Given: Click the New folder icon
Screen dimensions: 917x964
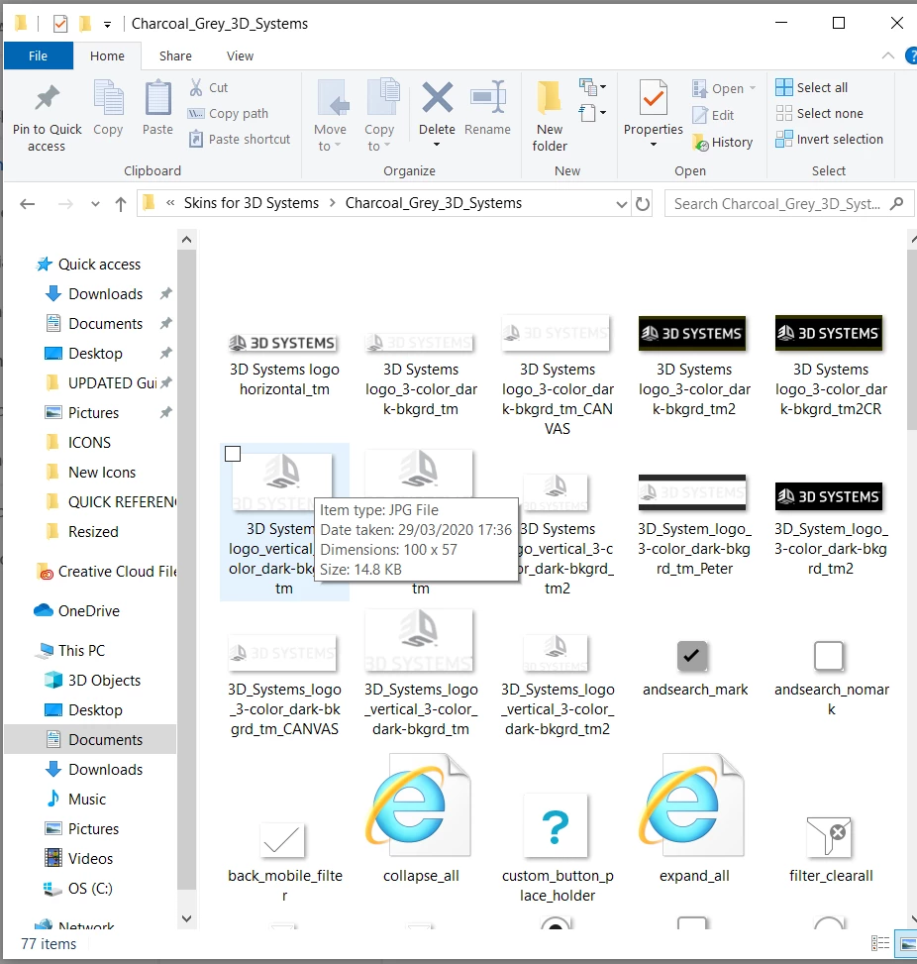Looking at the screenshot, I should (x=549, y=98).
